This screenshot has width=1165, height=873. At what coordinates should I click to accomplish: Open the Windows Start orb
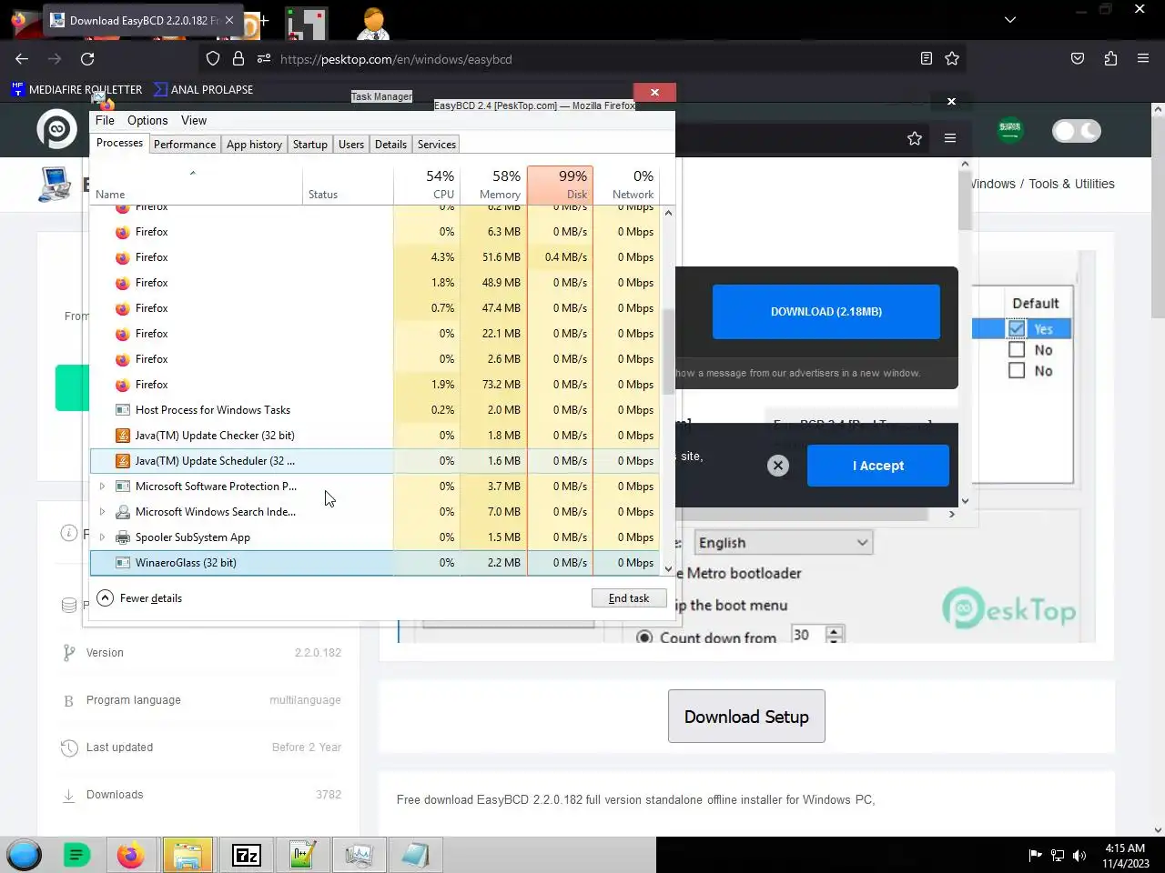point(24,855)
